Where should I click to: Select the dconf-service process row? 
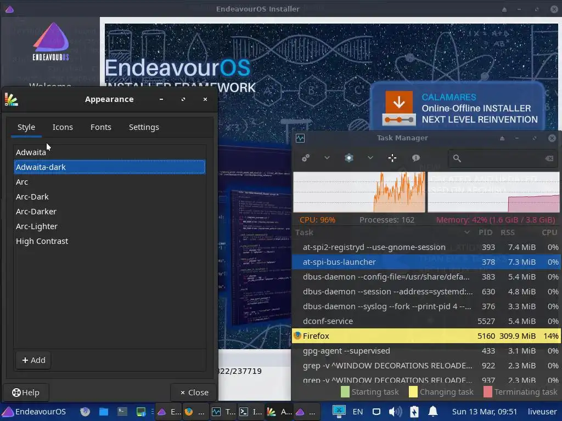tap(426, 321)
